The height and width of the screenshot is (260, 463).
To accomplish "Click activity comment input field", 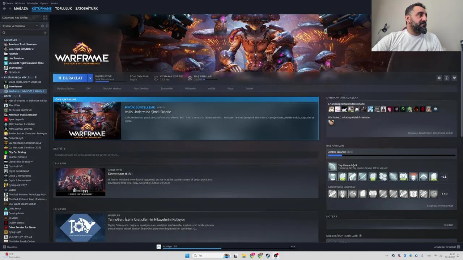I will click(x=186, y=155).
